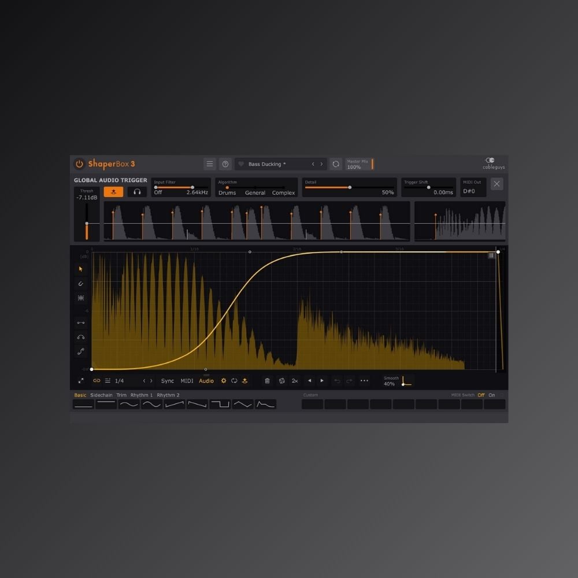
Task: Click the curve end node at top right
Action: click(498, 252)
